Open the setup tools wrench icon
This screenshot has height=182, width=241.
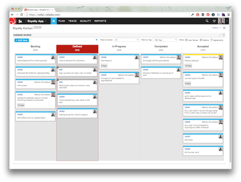(x=214, y=21)
